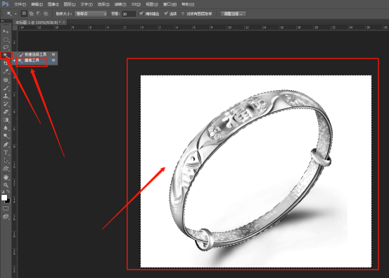Select the Lasso tool
The image size is (389, 278).
6,47
